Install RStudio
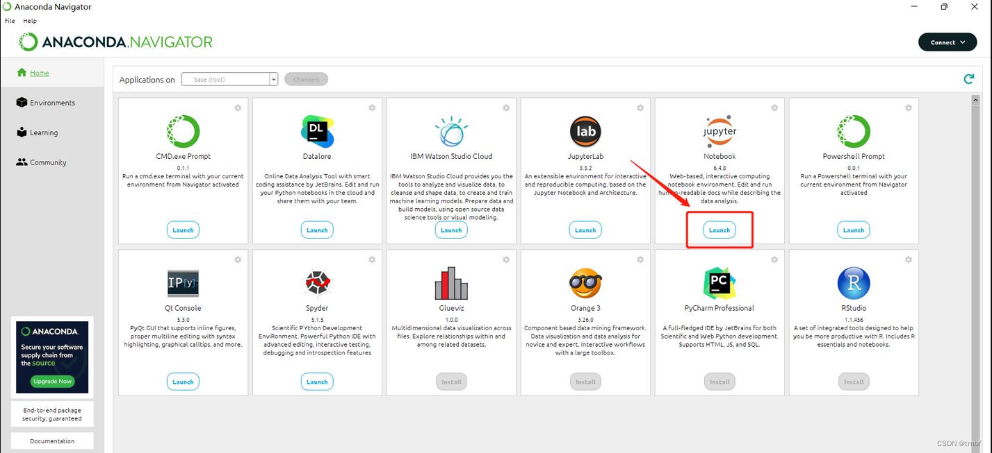This screenshot has height=453, width=992. [854, 382]
